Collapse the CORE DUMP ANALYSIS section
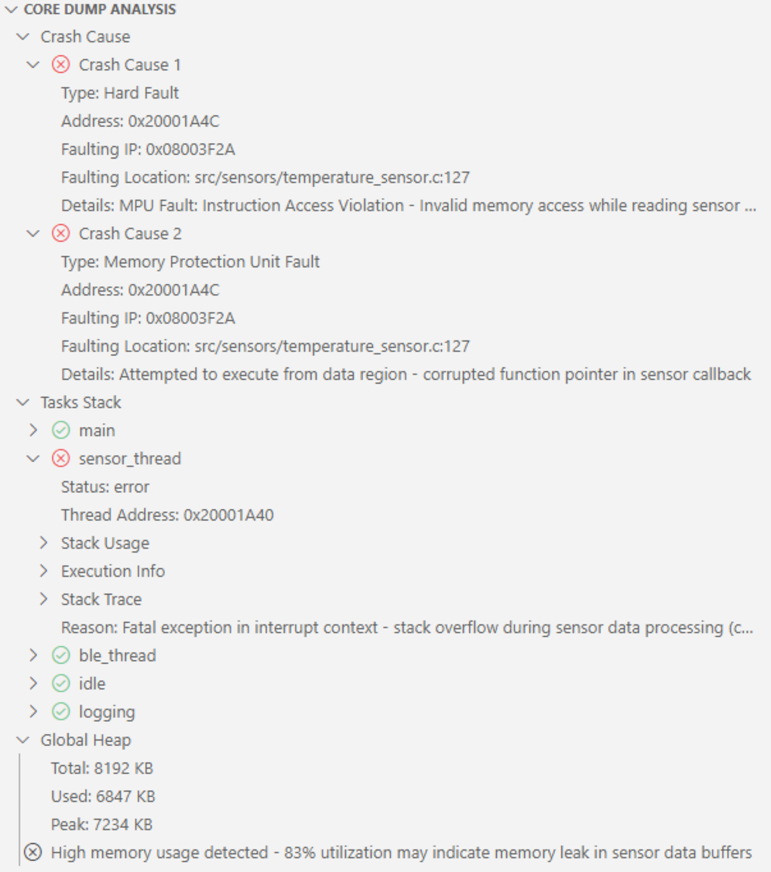This screenshot has height=872, width=771. point(12,10)
